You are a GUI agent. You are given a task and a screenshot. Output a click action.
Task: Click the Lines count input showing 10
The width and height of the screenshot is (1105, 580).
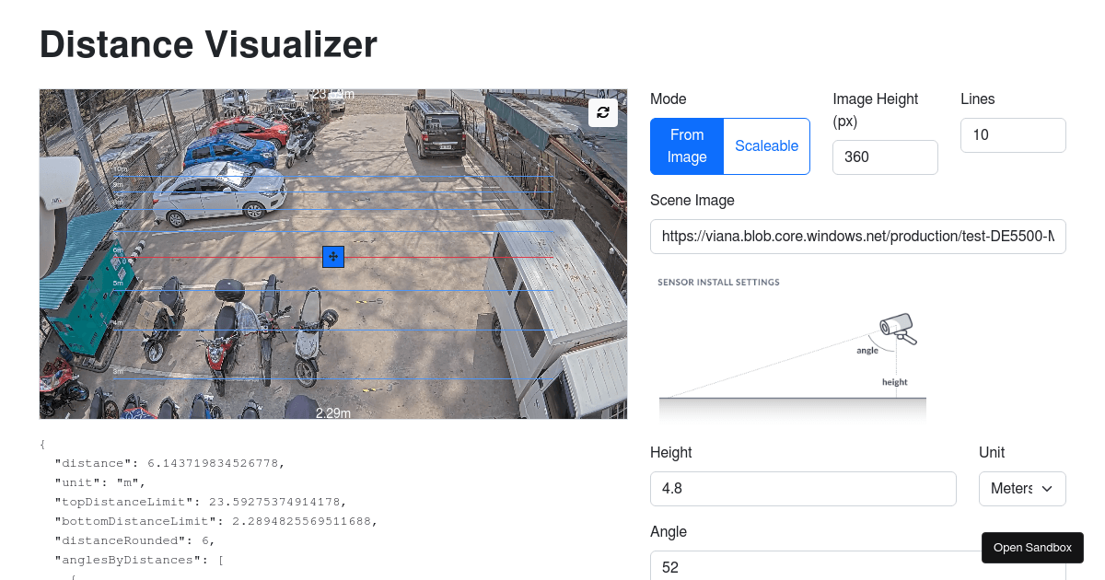[1013, 134]
